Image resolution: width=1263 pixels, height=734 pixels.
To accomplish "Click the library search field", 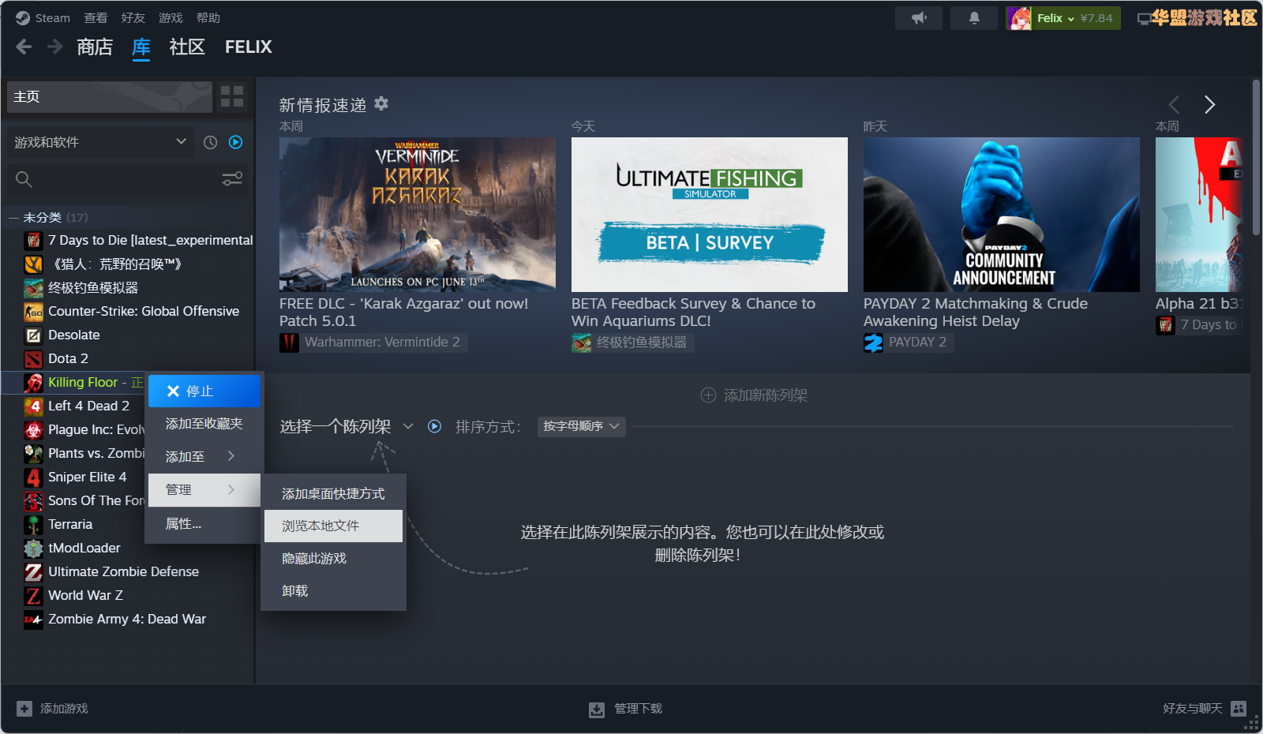I will [127, 180].
